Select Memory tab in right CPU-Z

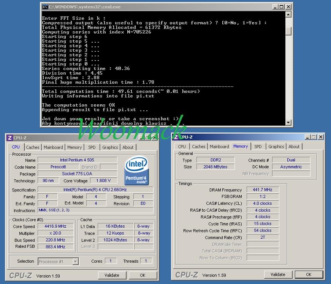pos(241,146)
